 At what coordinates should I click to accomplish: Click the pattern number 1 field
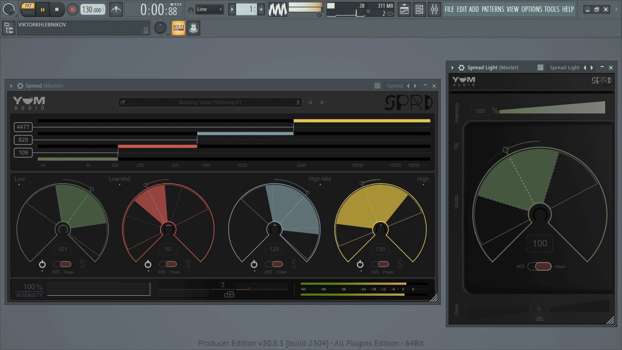pos(247,9)
